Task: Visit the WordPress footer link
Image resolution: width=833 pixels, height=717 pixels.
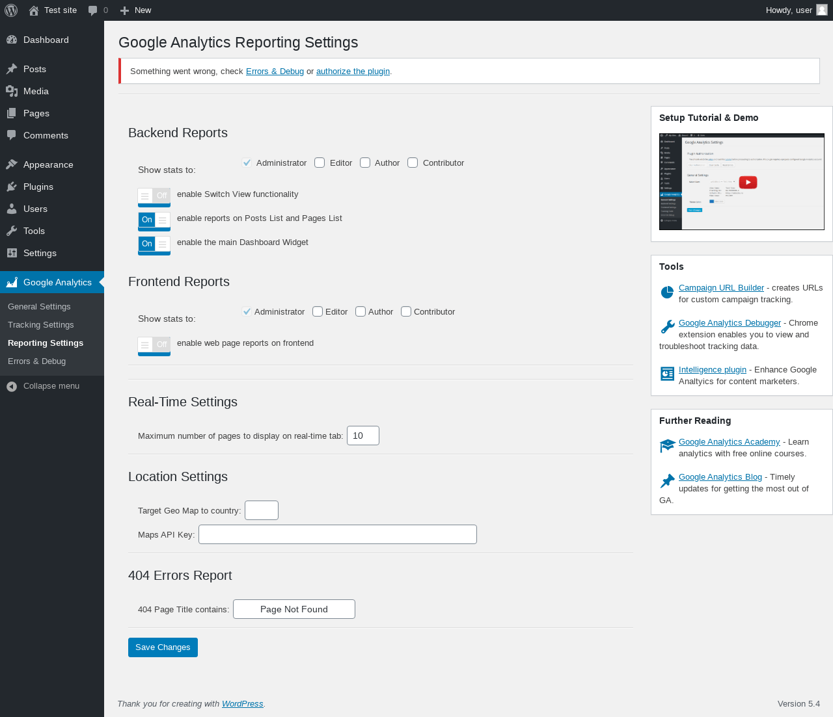Action: 242,704
